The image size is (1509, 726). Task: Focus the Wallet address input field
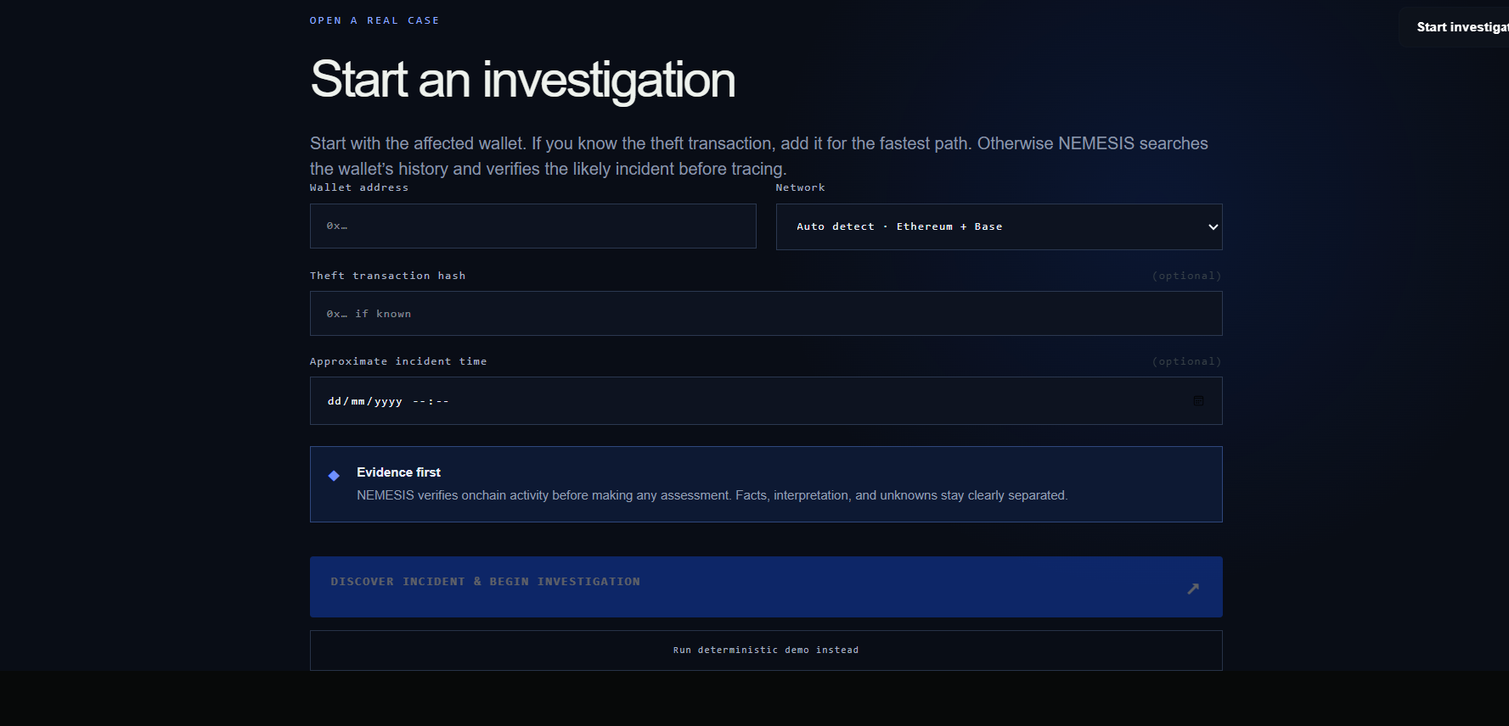click(533, 226)
